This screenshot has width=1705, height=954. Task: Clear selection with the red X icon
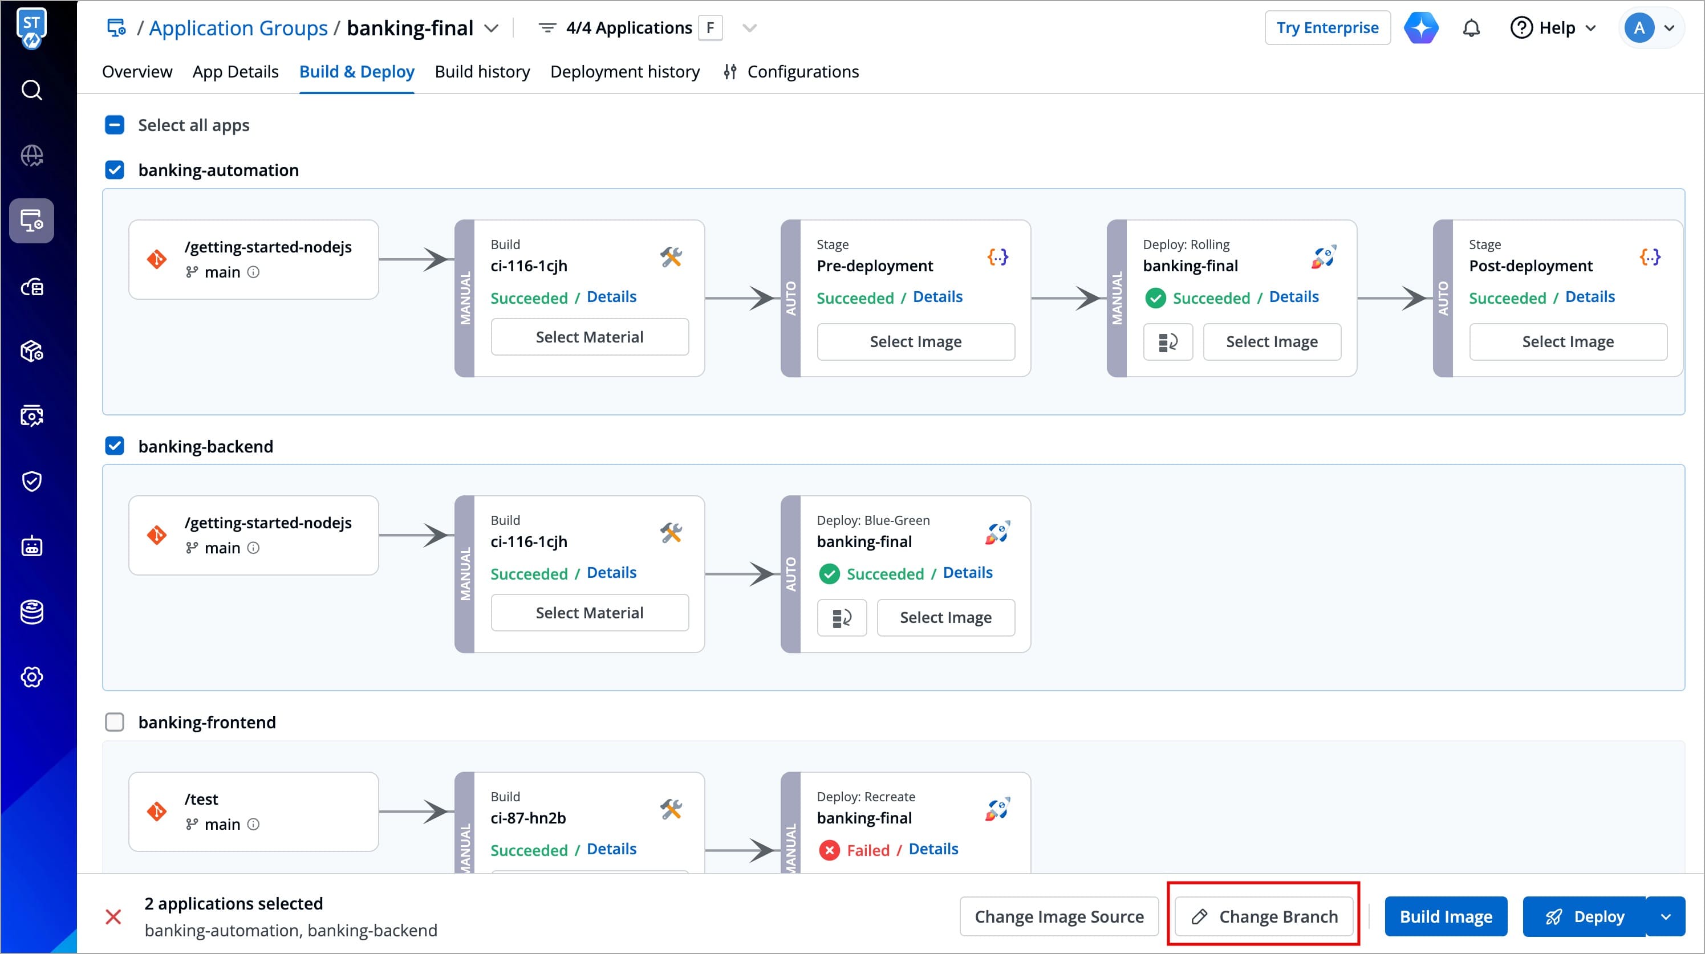pyautogui.click(x=113, y=917)
